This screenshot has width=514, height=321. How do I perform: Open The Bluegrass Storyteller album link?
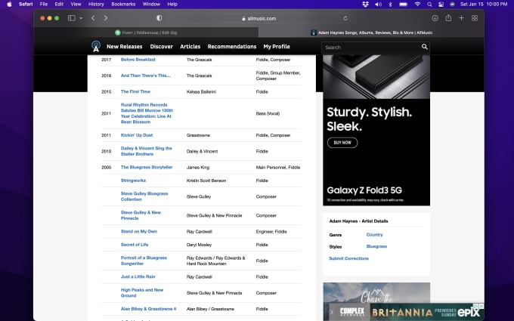coord(147,167)
